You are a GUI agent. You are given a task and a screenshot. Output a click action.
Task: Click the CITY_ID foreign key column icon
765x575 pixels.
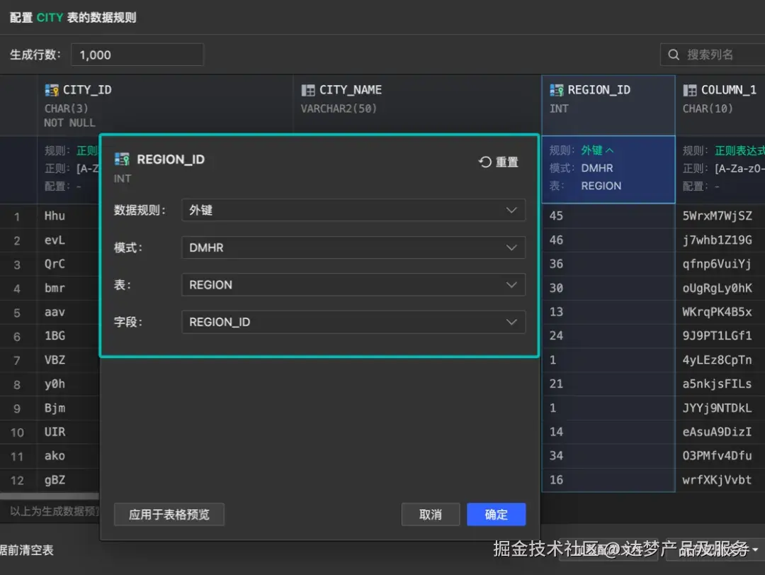coord(51,90)
